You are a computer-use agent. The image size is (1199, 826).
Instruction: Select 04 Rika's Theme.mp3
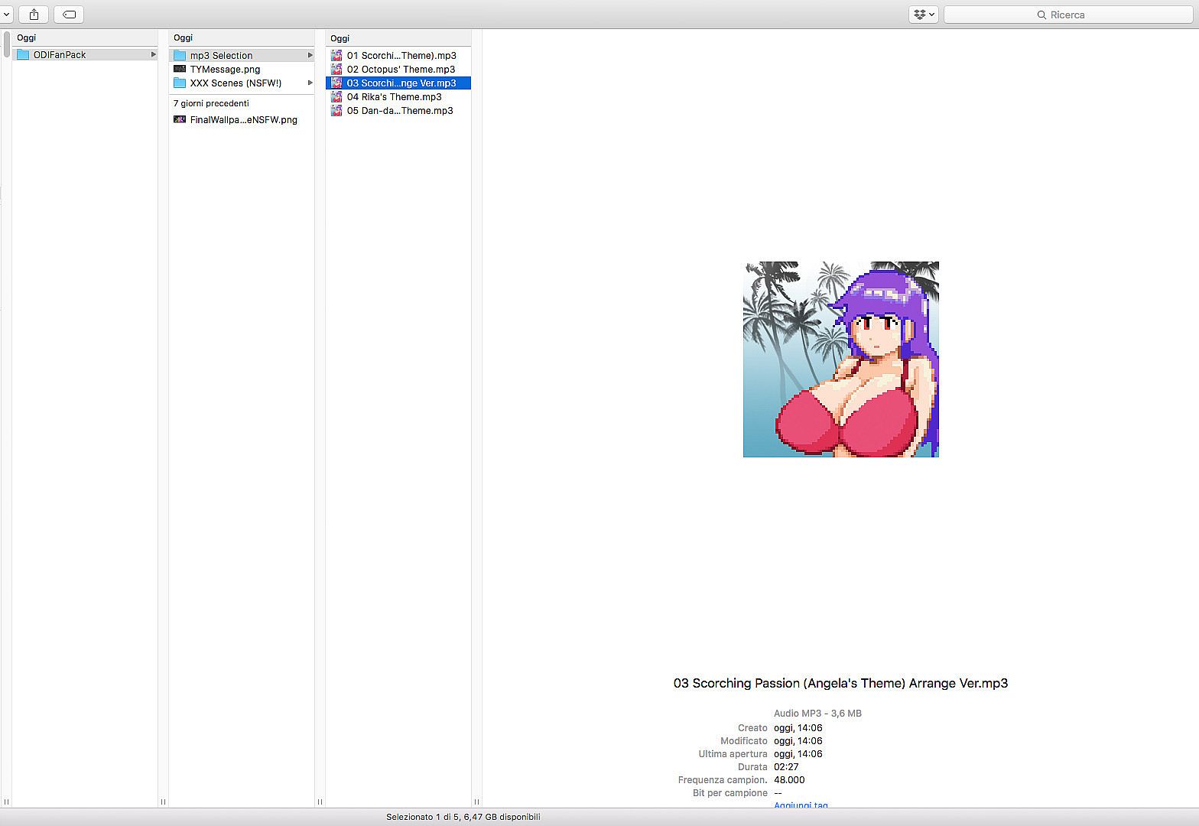[394, 97]
